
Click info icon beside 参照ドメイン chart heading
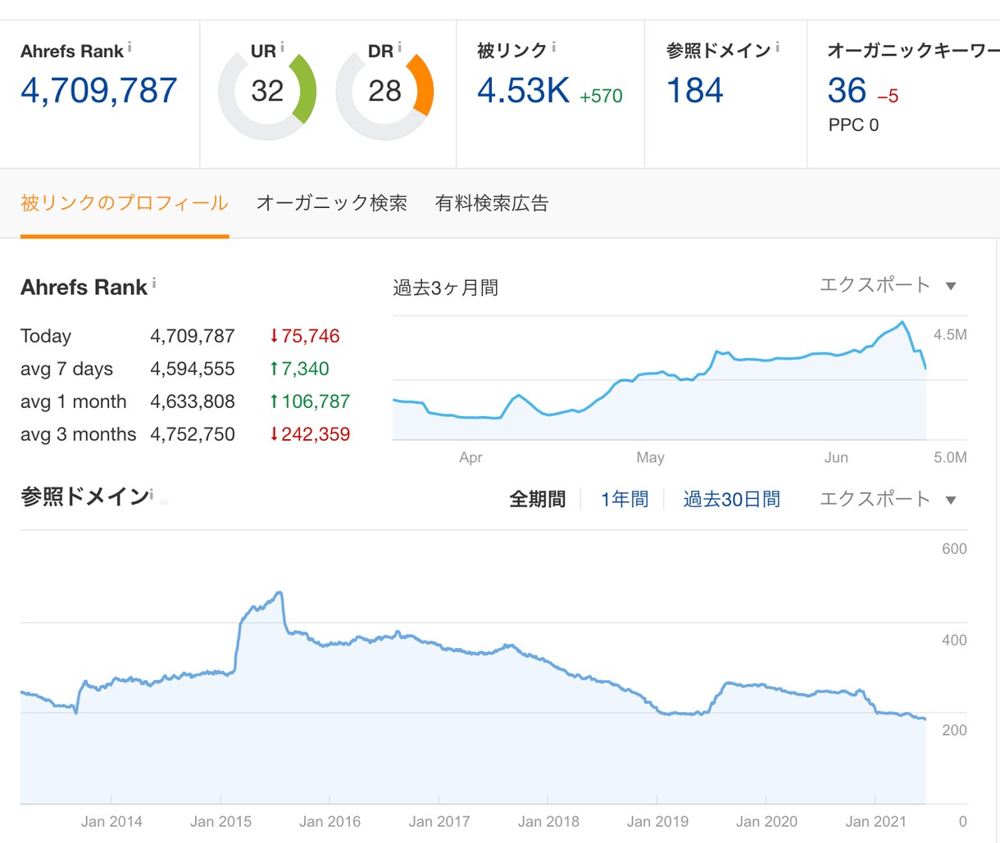click(152, 494)
